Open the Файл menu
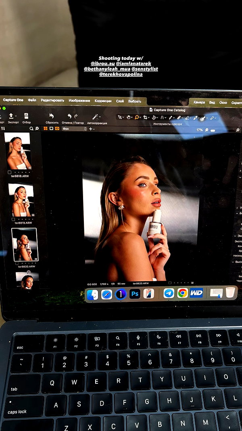 (x=32, y=100)
